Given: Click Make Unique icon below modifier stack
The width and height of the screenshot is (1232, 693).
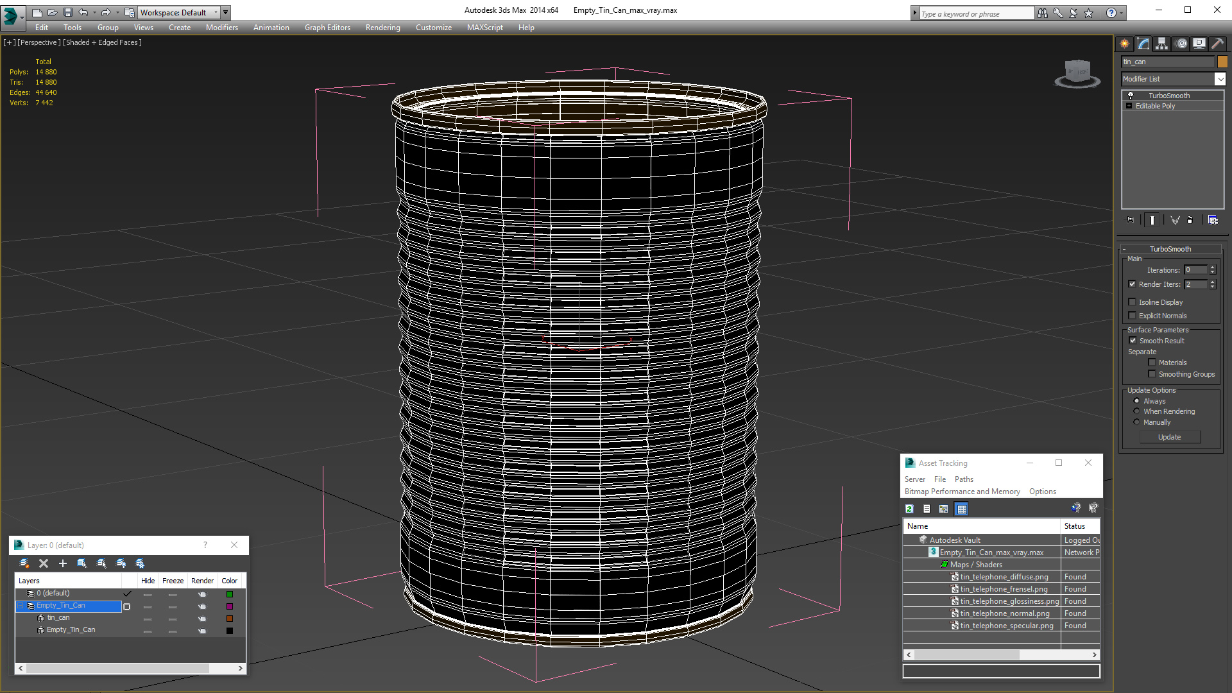Looking at the screenshot, I should (x=1175, y=220).
